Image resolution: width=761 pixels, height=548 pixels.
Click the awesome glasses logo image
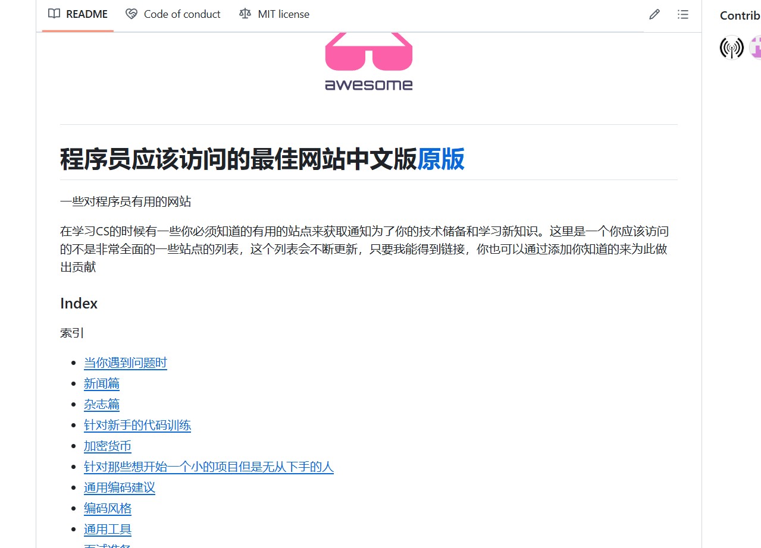coord(369,62)
